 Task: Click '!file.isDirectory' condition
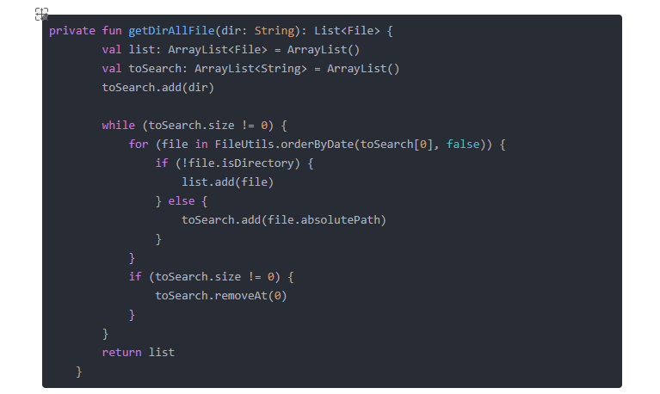pyautogui.click(x=237, y=163)
